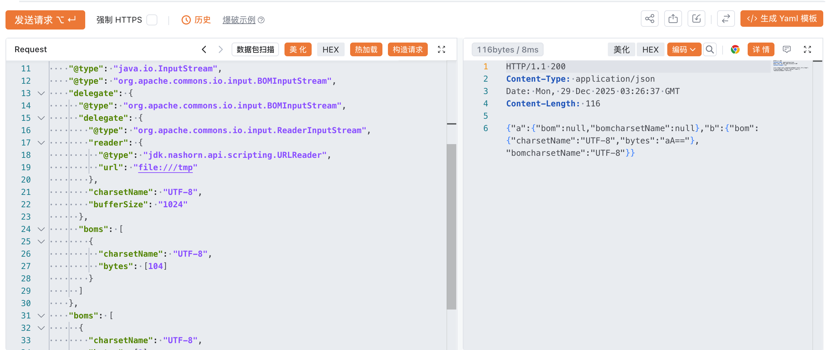The image size is (826, 350).
Task: Go to previous request arrow
Action: pyautogui.click(x=204, y=49)
